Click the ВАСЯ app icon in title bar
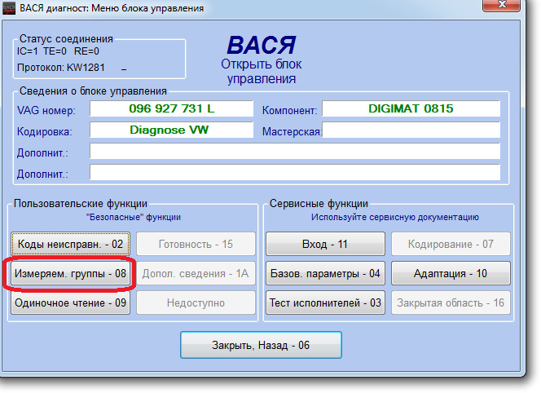 point(9,7)
